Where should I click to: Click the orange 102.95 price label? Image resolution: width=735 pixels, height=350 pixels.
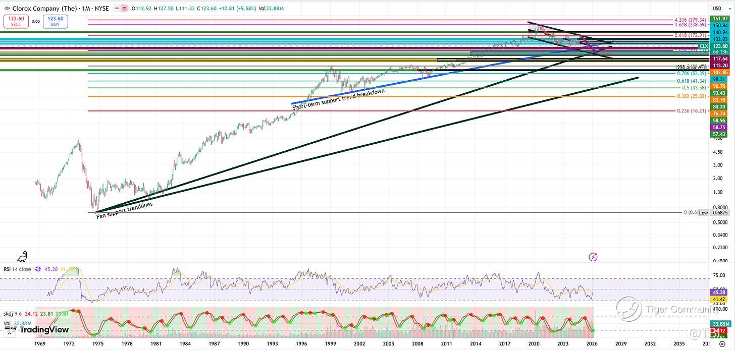[720, 73]
